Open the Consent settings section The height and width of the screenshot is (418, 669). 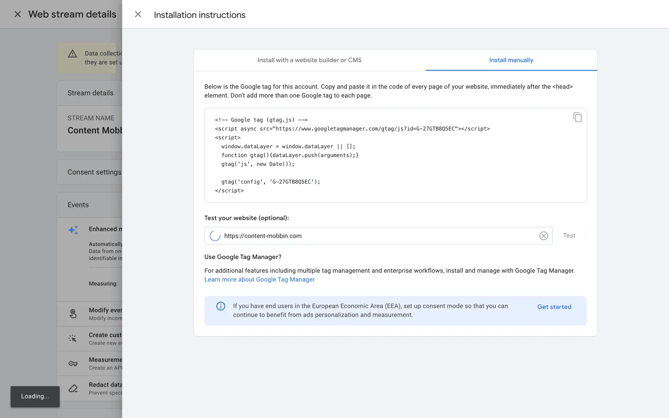[x=94, y=172]
